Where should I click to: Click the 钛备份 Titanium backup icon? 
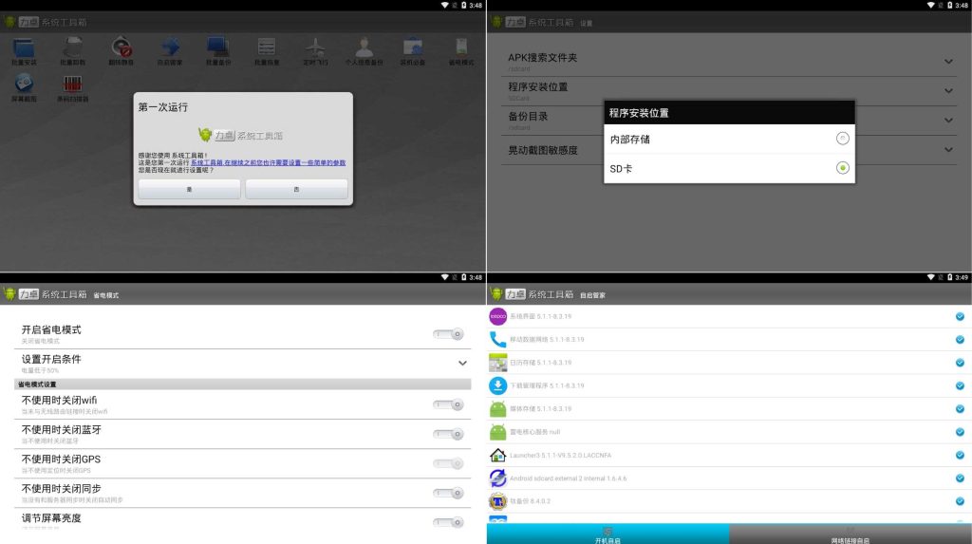[497, 501]
